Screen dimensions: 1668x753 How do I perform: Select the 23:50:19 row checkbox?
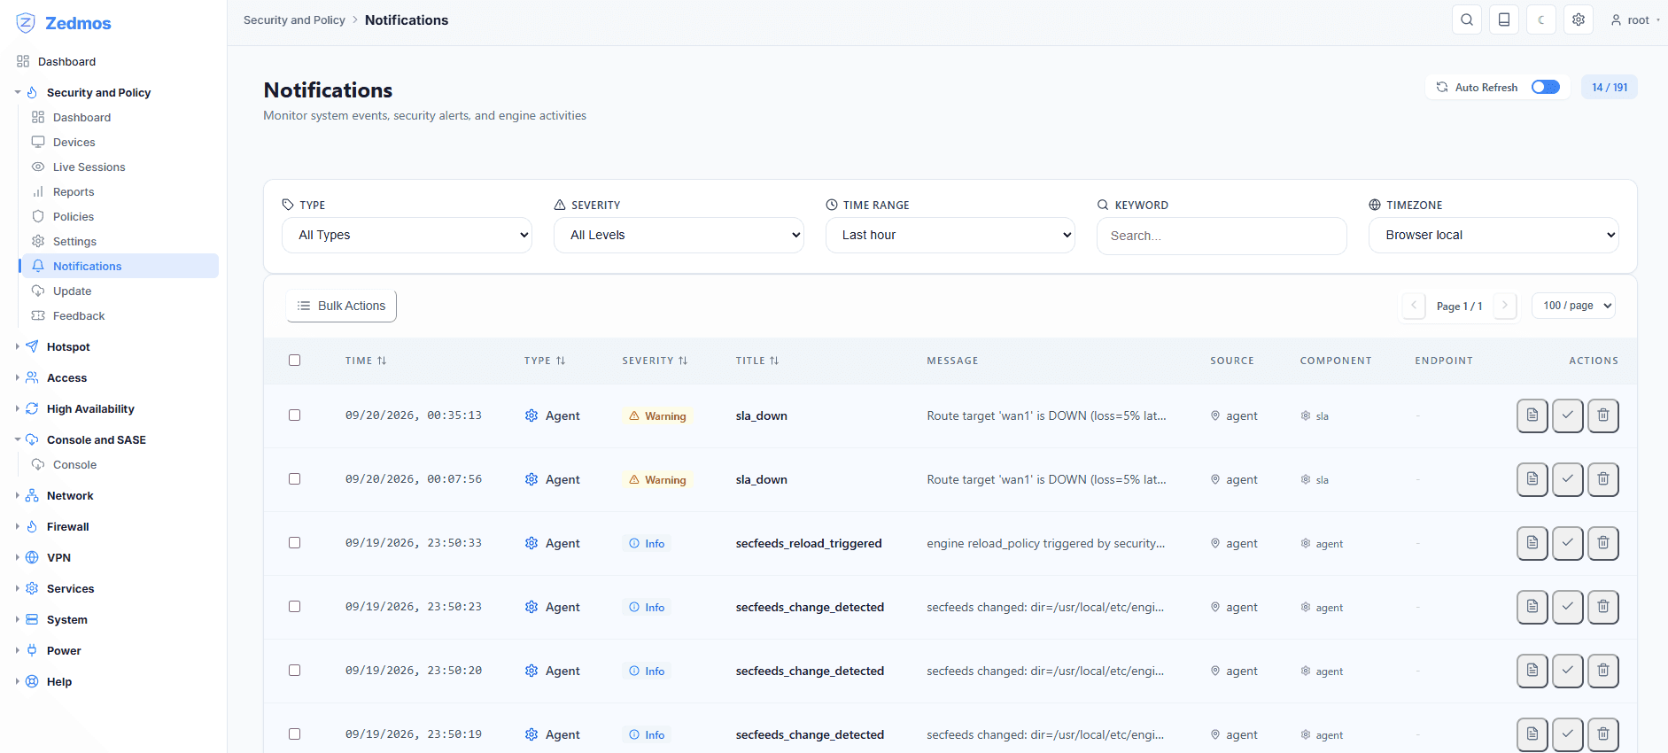tap(295, 734)
